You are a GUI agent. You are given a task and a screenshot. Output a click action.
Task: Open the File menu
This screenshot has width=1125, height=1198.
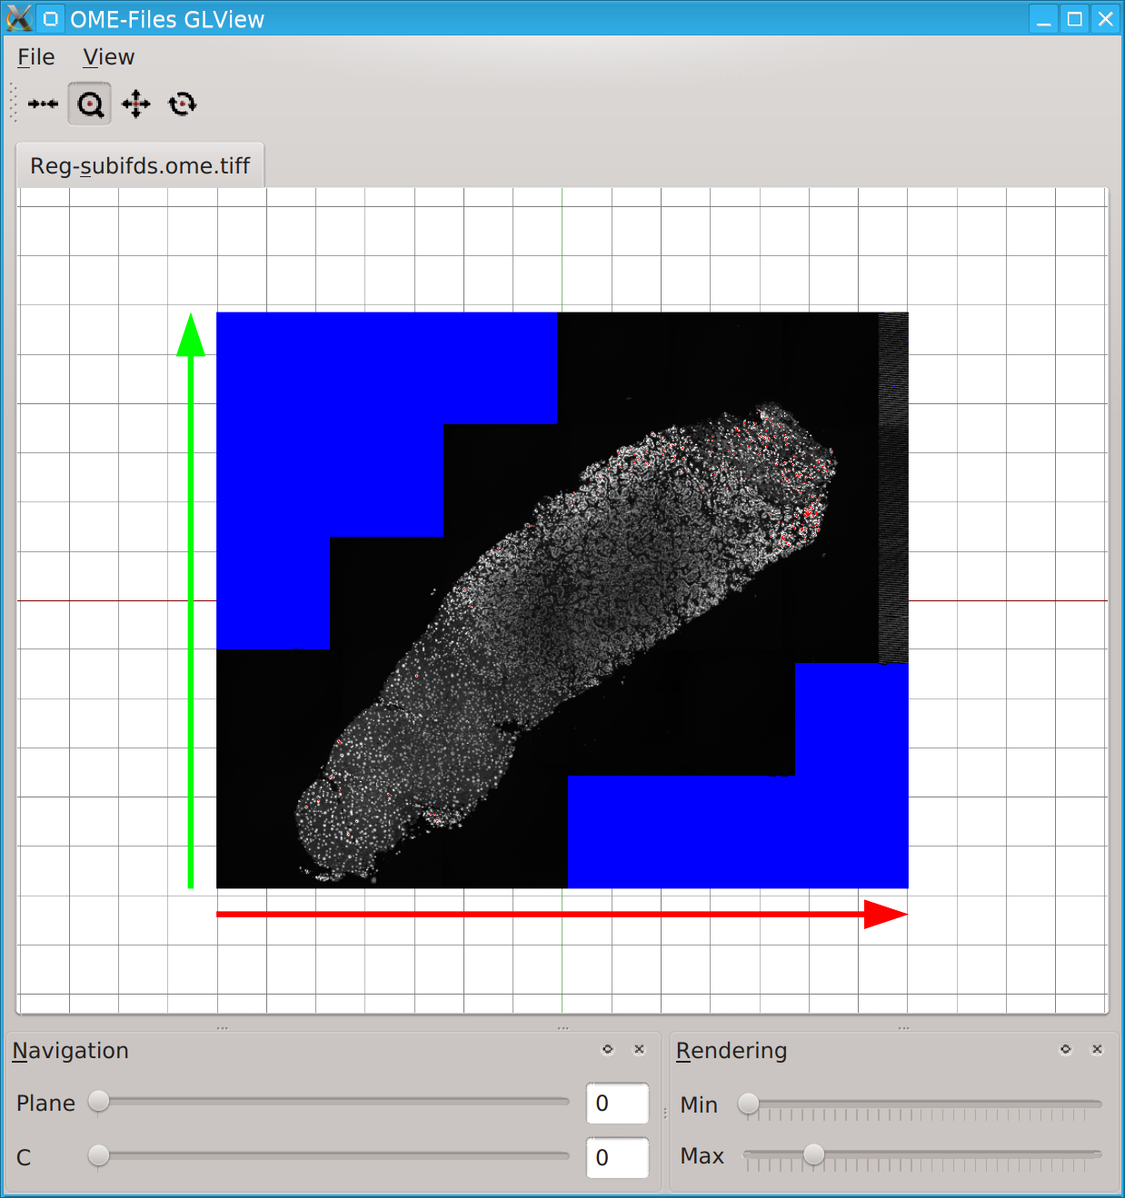point(36,57)
